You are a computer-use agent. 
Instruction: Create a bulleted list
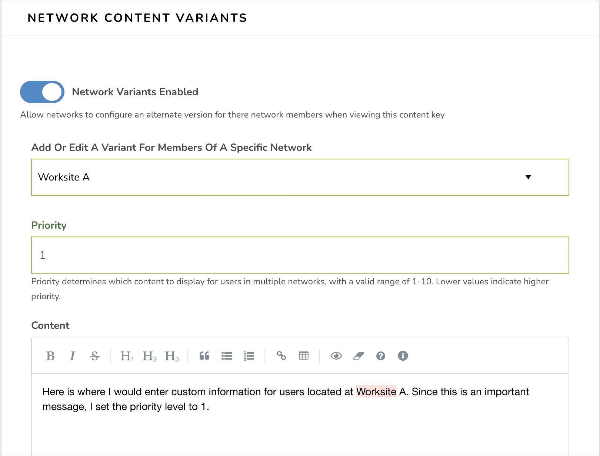tap(227, 356)
